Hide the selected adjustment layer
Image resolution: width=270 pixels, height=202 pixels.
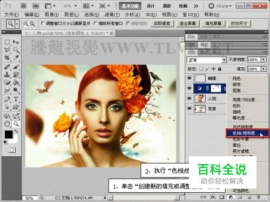[x=190, y=88]
